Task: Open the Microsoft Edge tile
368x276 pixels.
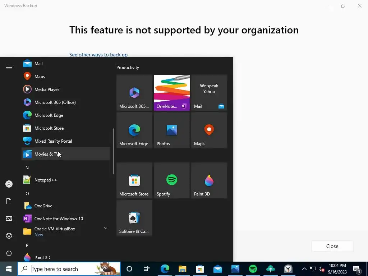Action: [x=134, y=130]
